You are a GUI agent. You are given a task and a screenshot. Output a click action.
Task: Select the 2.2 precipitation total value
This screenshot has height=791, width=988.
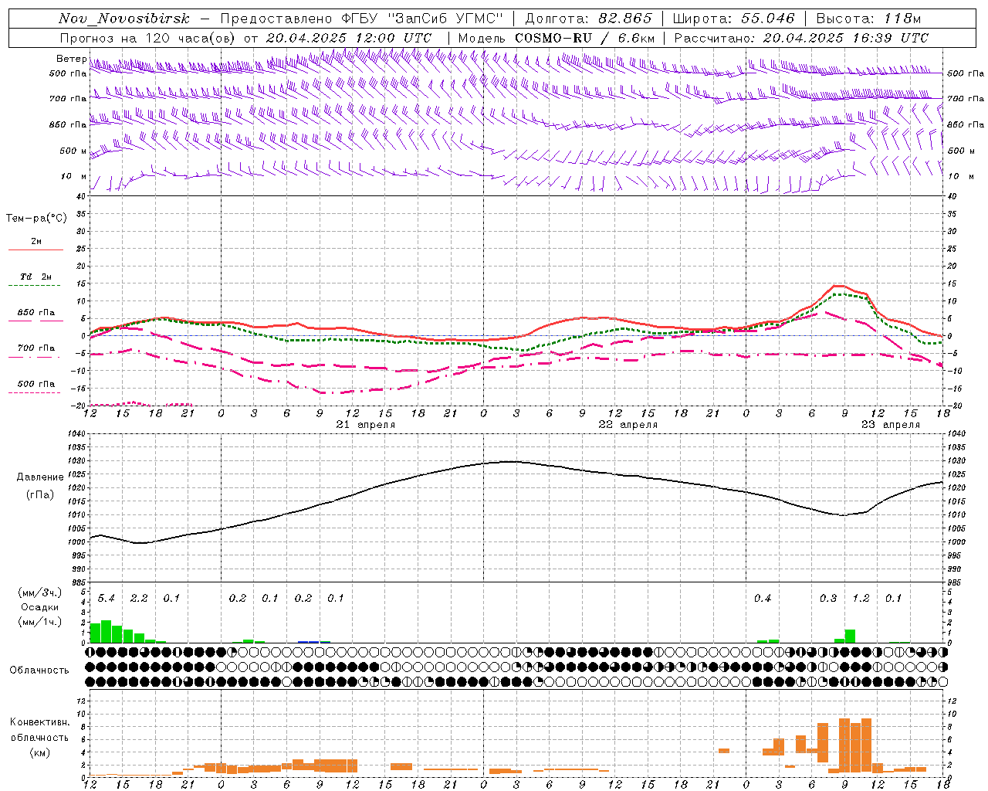tap(139, 599)
